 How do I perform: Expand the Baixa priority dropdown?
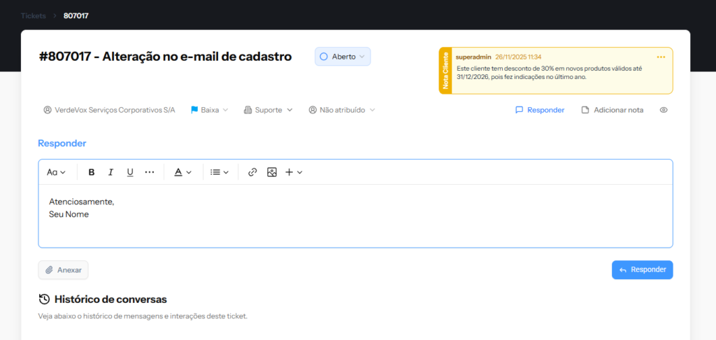pyautogui.click(x=210, y=110)
